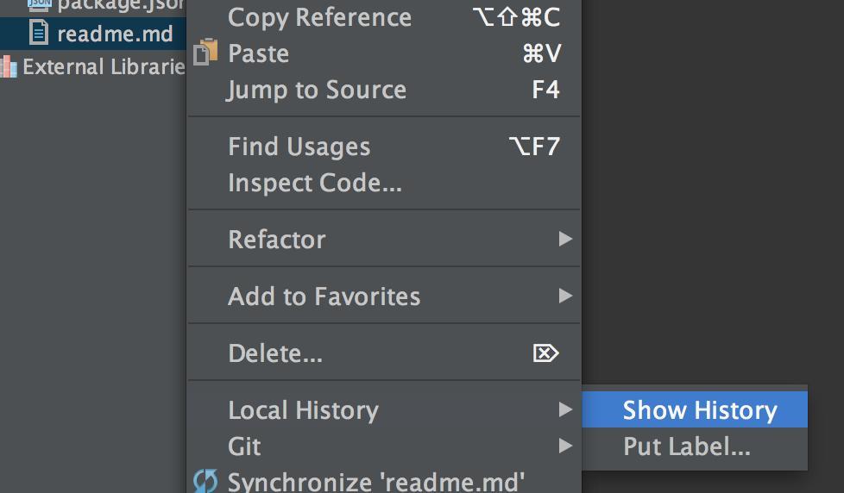Click the Paste clipboard icon
The height and width of the screenshot is (493, 844).
206,53
